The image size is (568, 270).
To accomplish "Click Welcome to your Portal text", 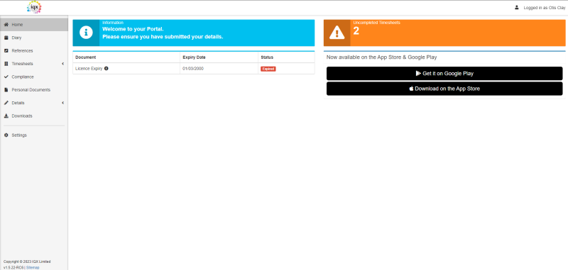I will click(x=133, y=29).
